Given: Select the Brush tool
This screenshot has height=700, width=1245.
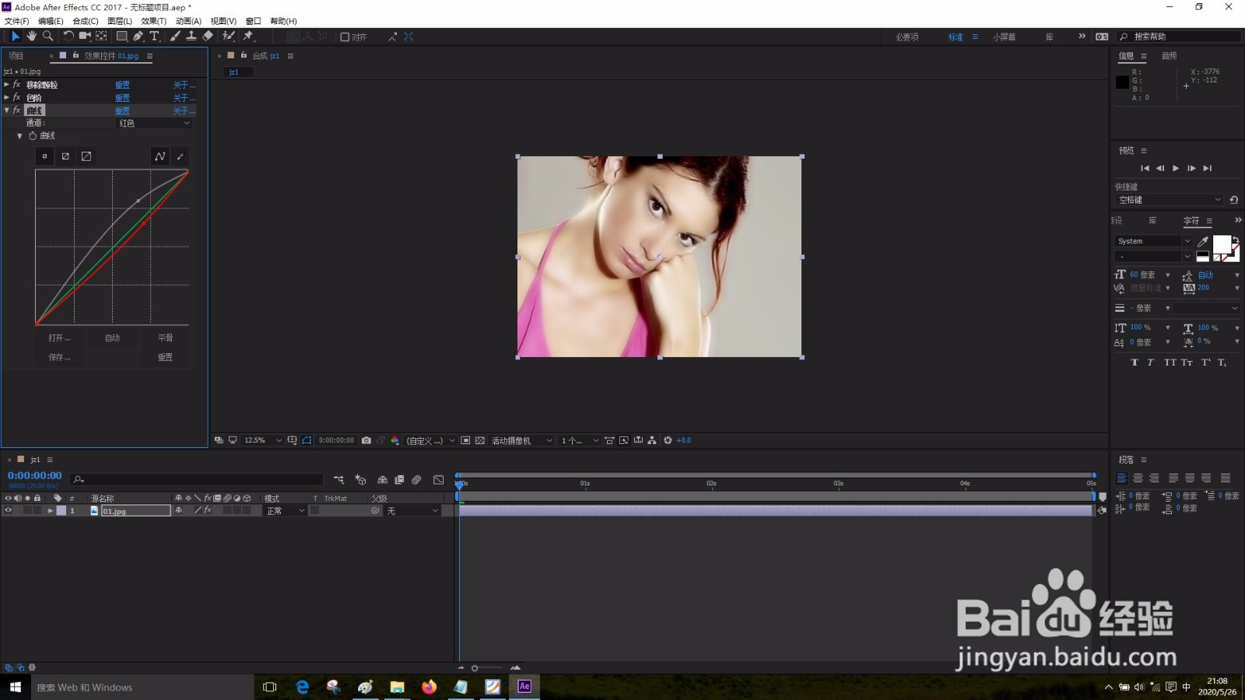Looking at the screenshot, I should 176,37.
